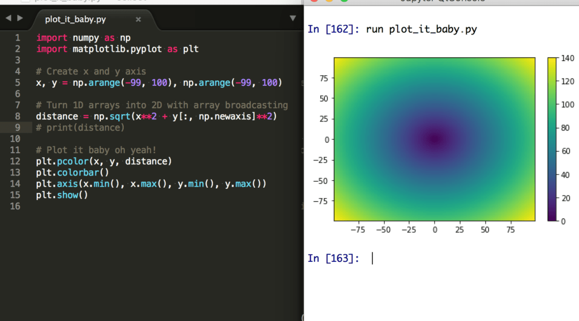The height and width of the screenshot is (321, 579).
Task: Place the cursor at the In [163] prompt
Action: point(371,258)
